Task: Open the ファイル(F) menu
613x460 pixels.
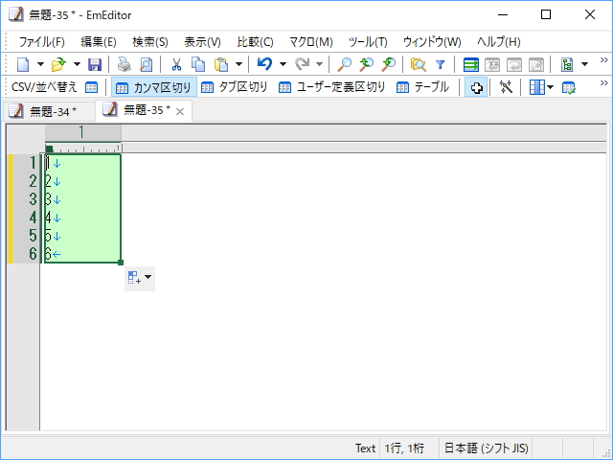Action: pos(42,42)
